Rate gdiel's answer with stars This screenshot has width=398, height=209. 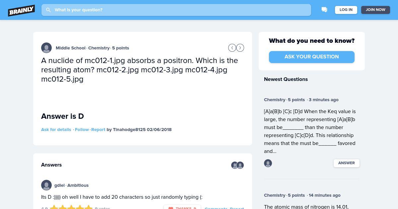(71, 208)
